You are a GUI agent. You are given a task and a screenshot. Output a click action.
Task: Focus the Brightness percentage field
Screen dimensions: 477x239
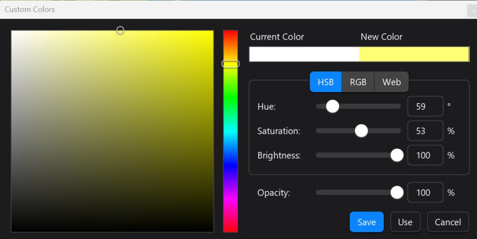(x=425, y=155)
